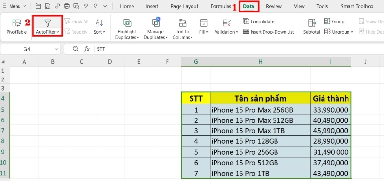The width and height of the screenshot is (384, 181).
Task: Click the Text to Columns icon
Action: (182, 23)
